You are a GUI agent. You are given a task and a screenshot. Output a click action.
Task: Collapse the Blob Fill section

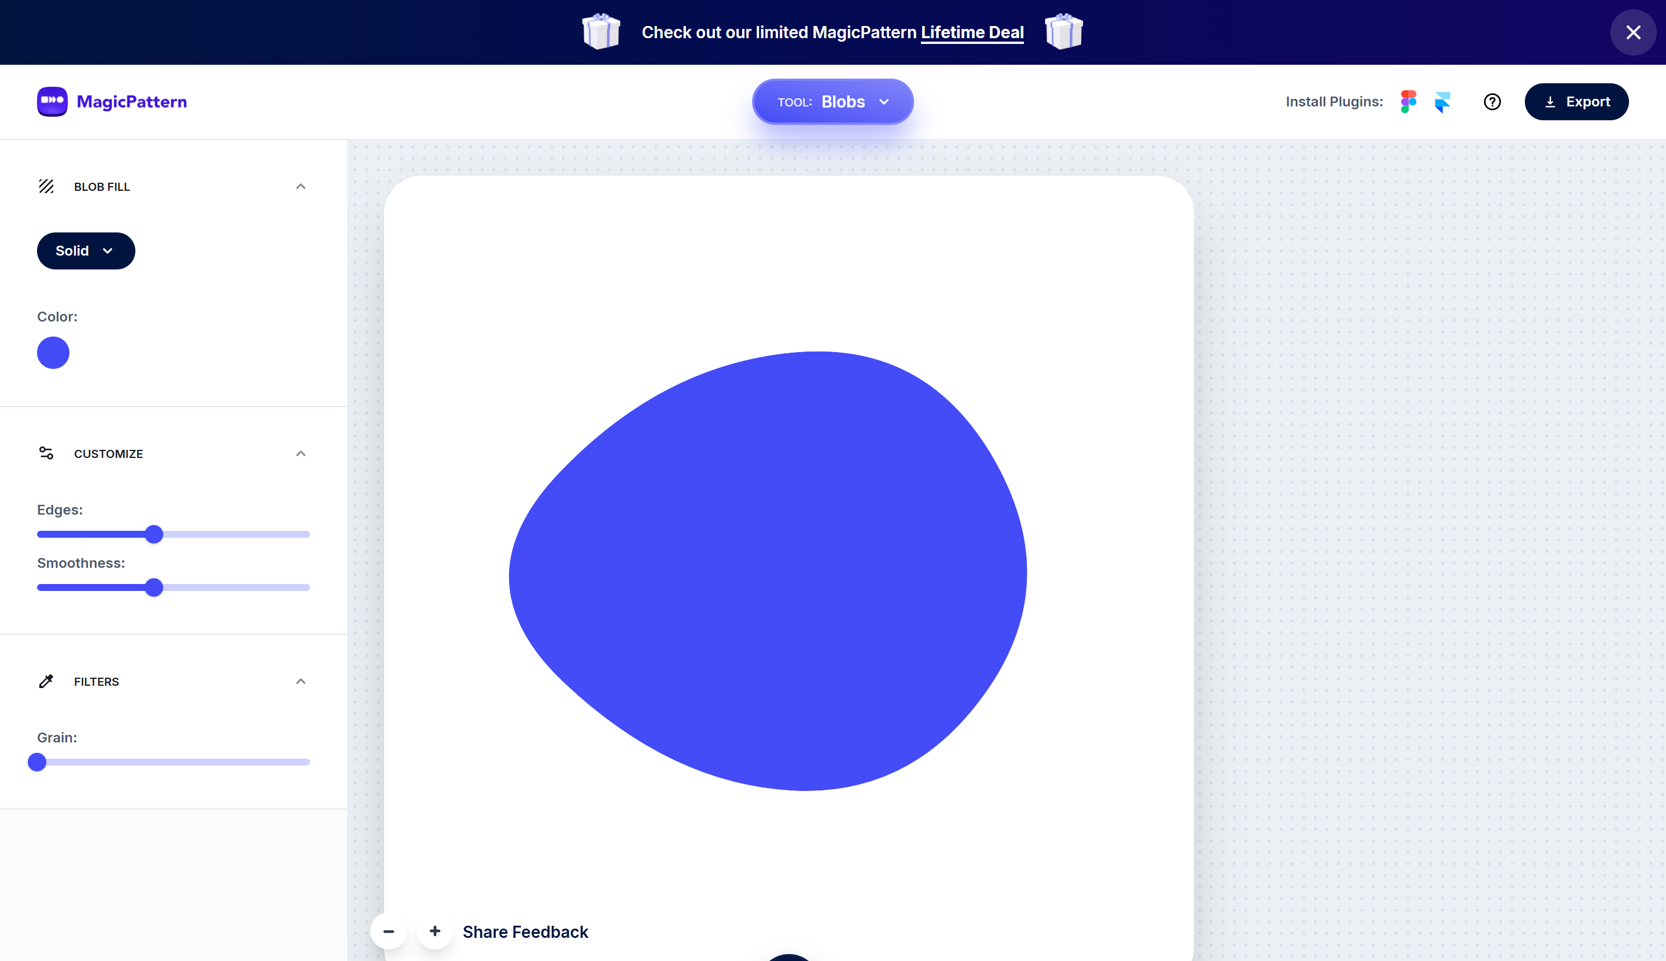coord(300,186)
